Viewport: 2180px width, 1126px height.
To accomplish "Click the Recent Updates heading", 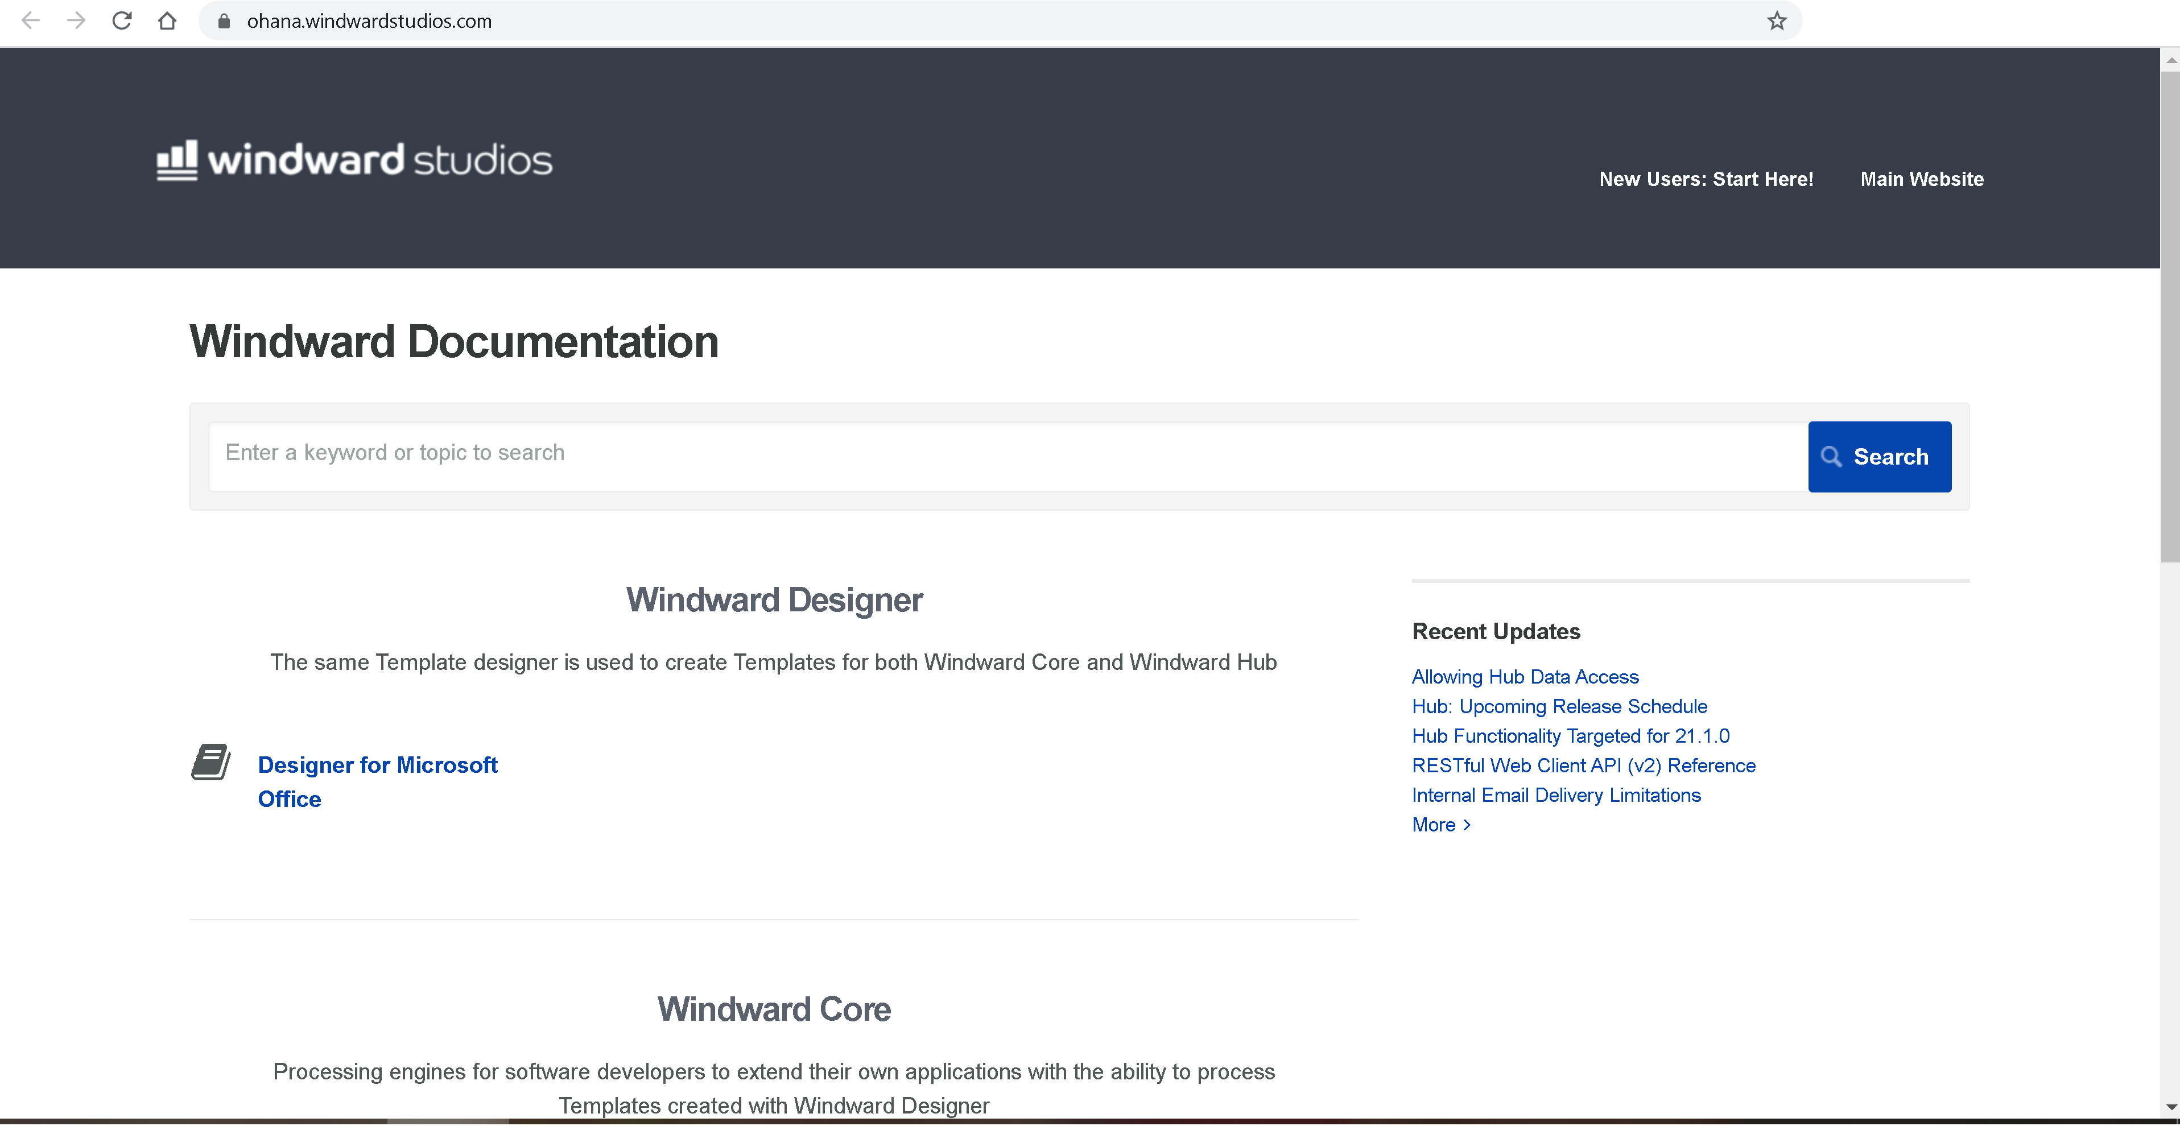I will [1496, 632].
